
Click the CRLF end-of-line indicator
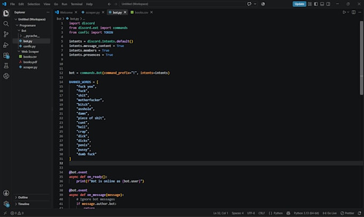(261, 213)
